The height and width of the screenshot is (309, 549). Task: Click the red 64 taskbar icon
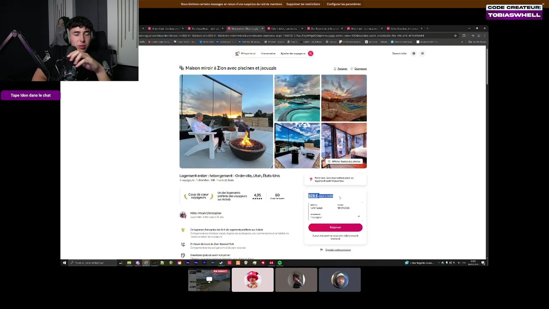tap(271, 263)
